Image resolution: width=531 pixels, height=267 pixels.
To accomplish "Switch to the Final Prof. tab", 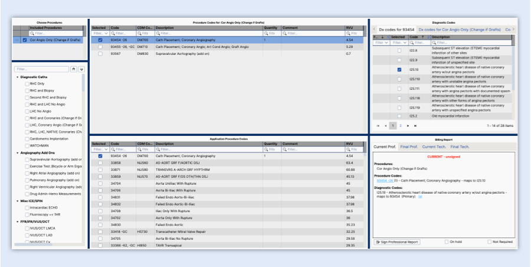I will [x=408, y=146].
